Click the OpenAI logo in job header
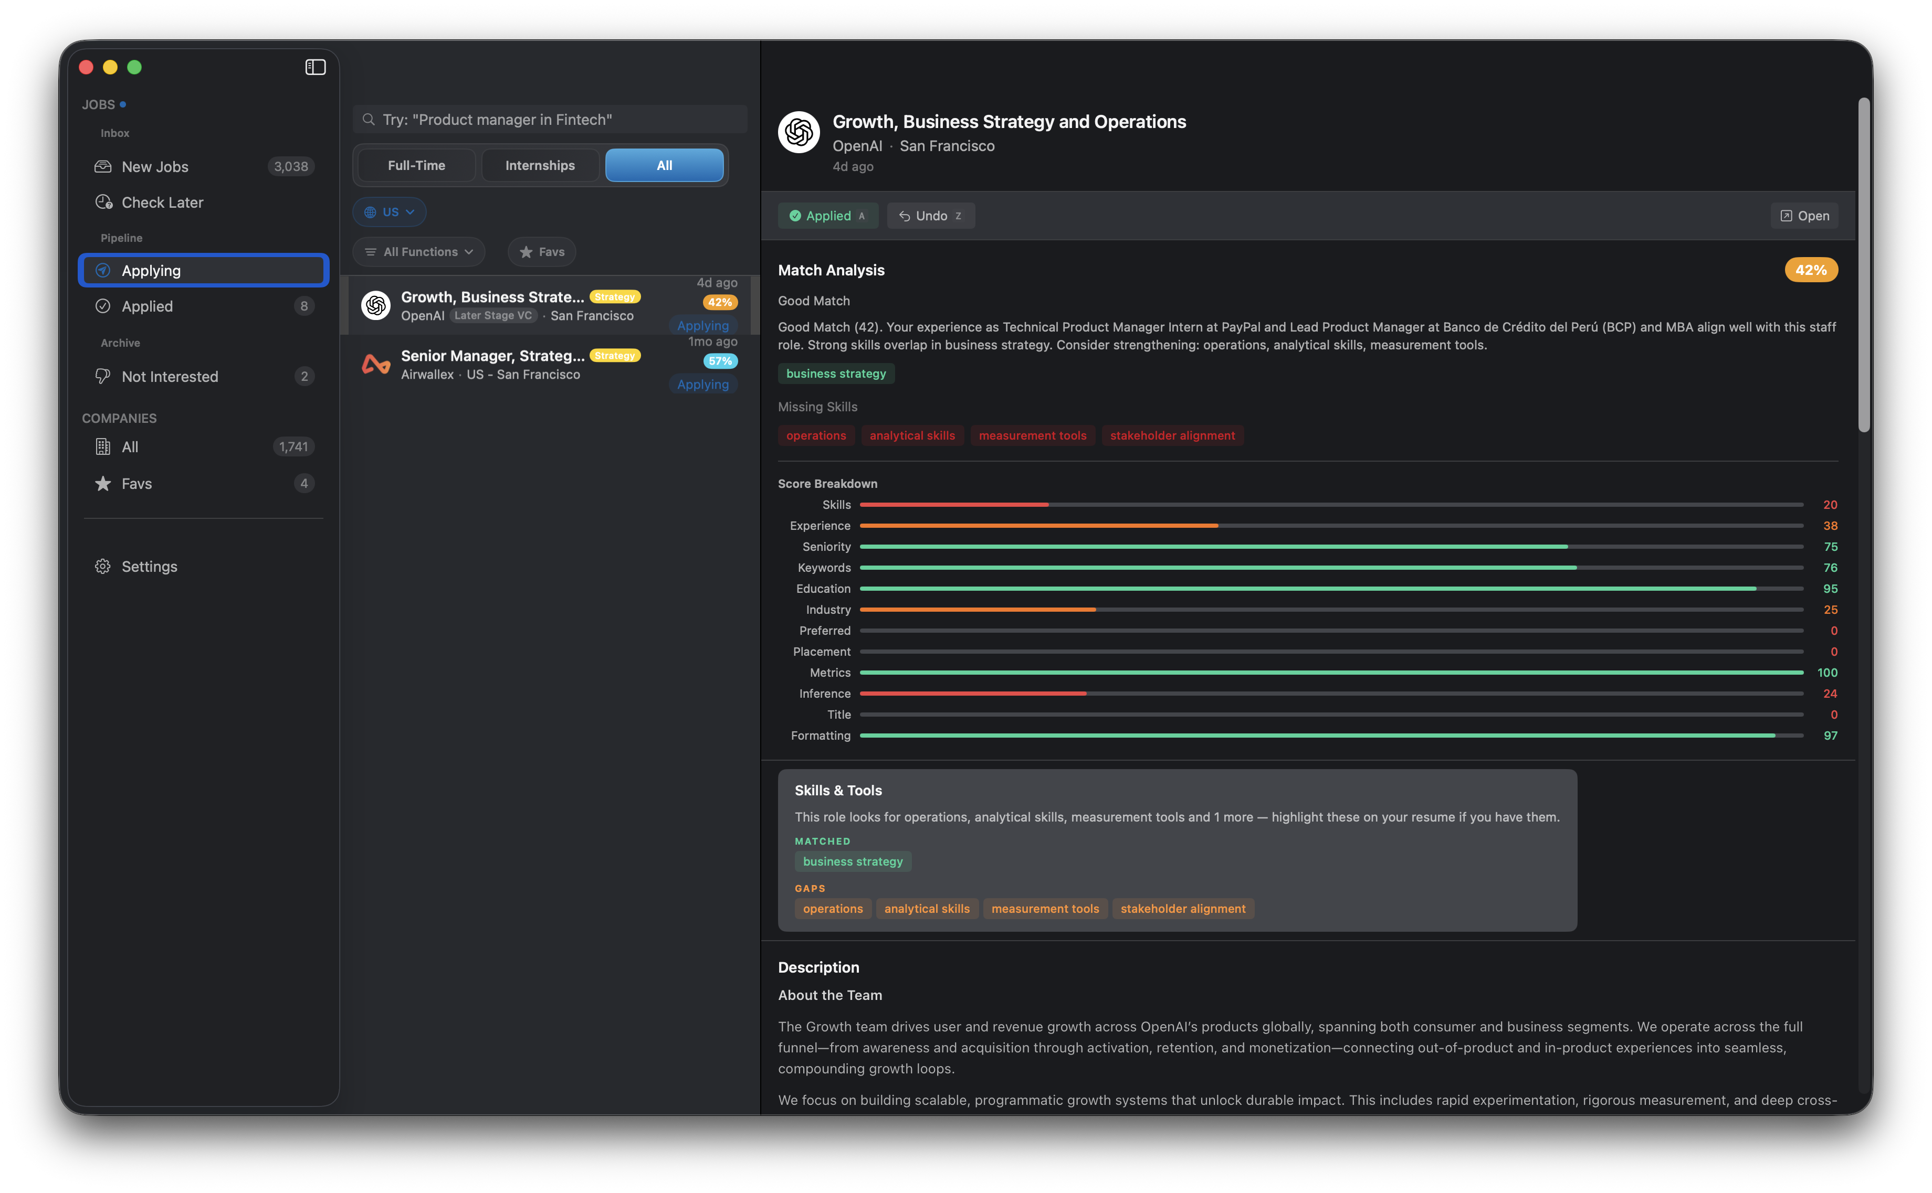Screen dimensions: 1932x1193 point(798,132)
